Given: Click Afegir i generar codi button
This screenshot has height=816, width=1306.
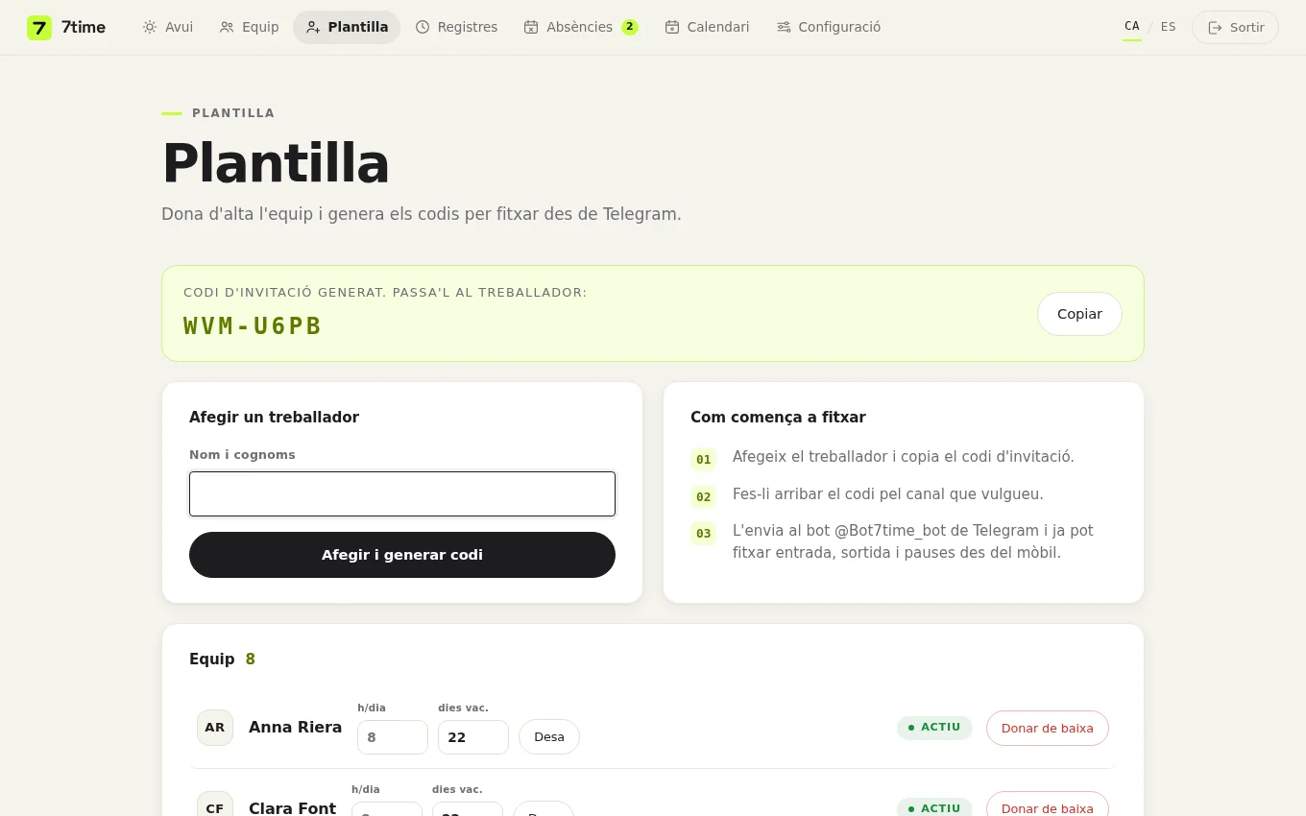Looking at the screenshot, I should (402, 555).
